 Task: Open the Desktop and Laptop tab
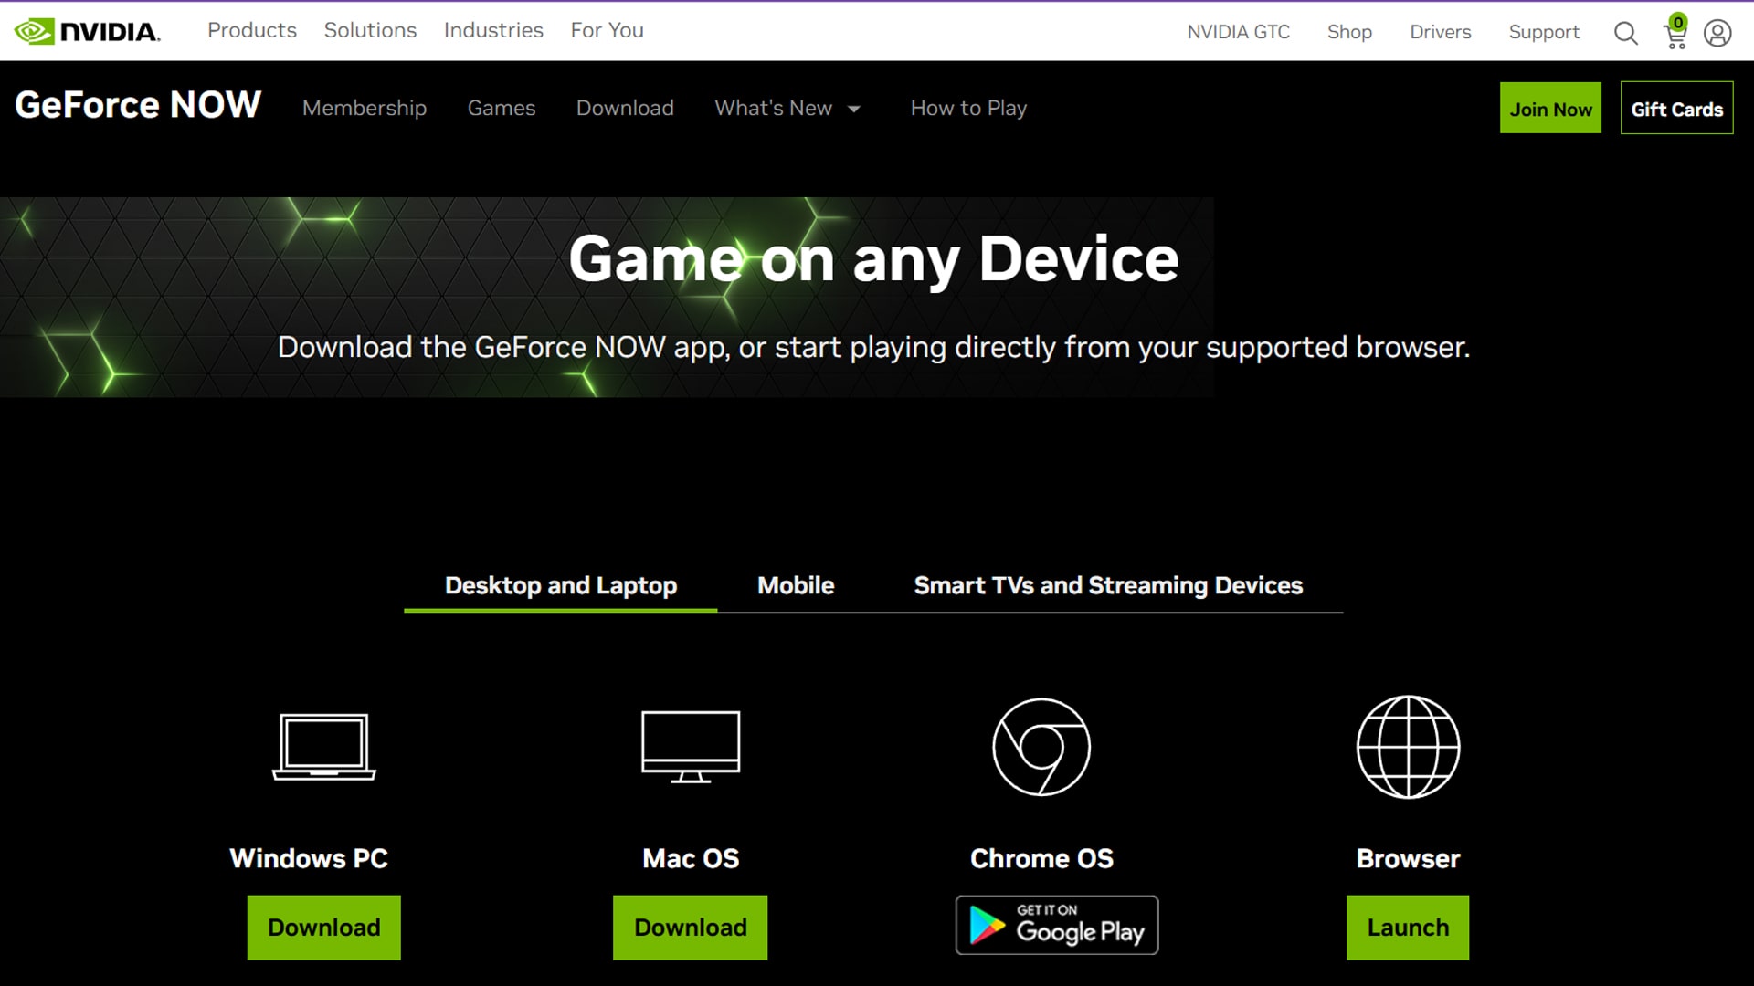point(560,586)
